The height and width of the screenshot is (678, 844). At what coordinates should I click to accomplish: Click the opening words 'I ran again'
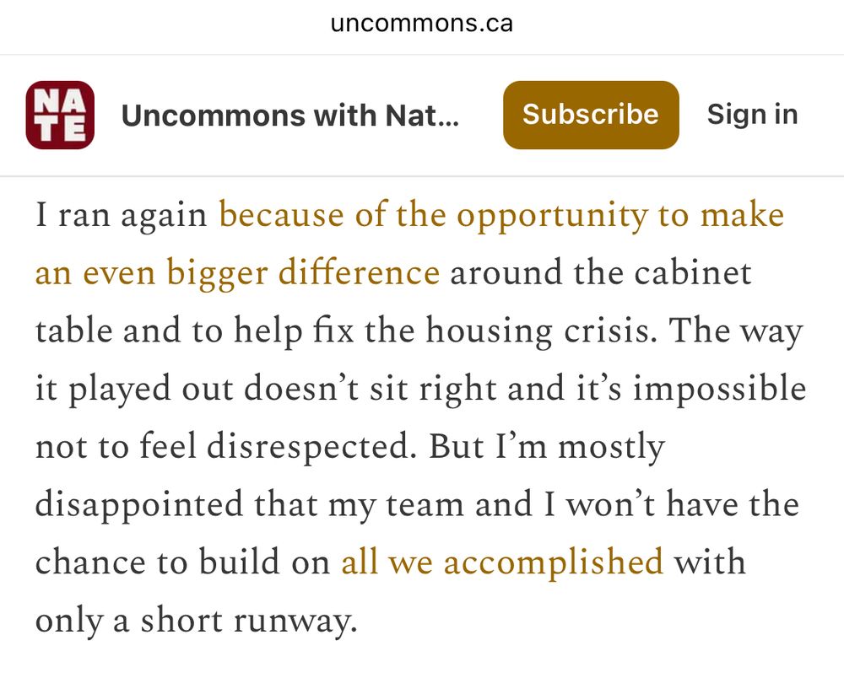point(121,215)
